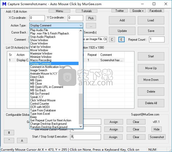Click the Twitter button
This screenshot has width=172, height=152.
(119, 11)
